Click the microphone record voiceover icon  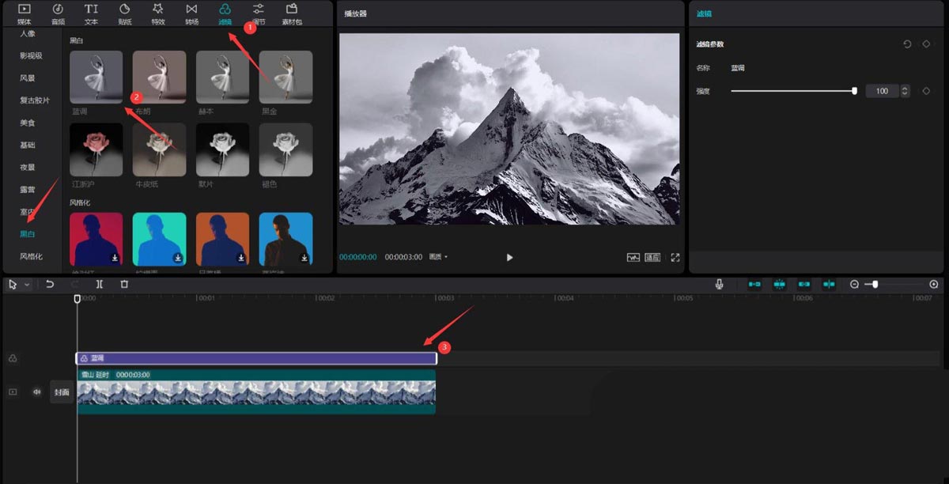click(x=720, y=284)
